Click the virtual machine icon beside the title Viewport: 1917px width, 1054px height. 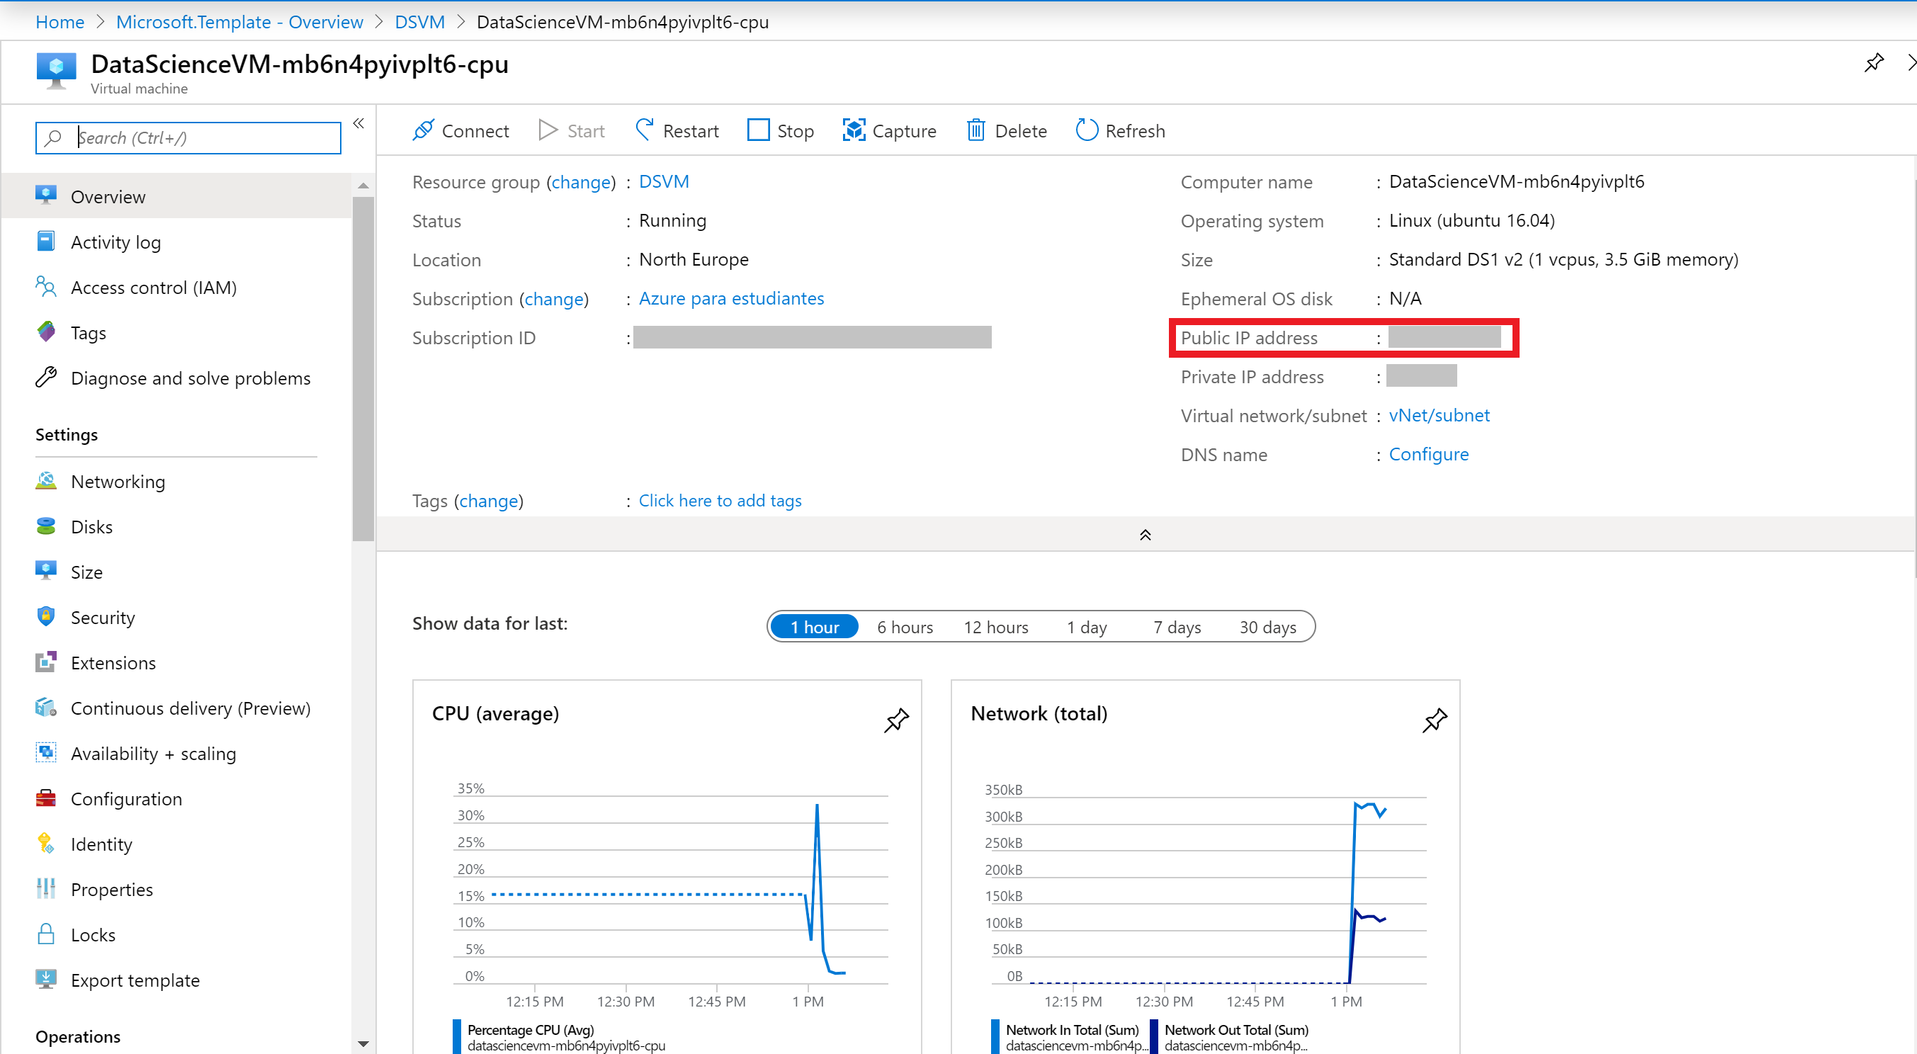(56, 71)
